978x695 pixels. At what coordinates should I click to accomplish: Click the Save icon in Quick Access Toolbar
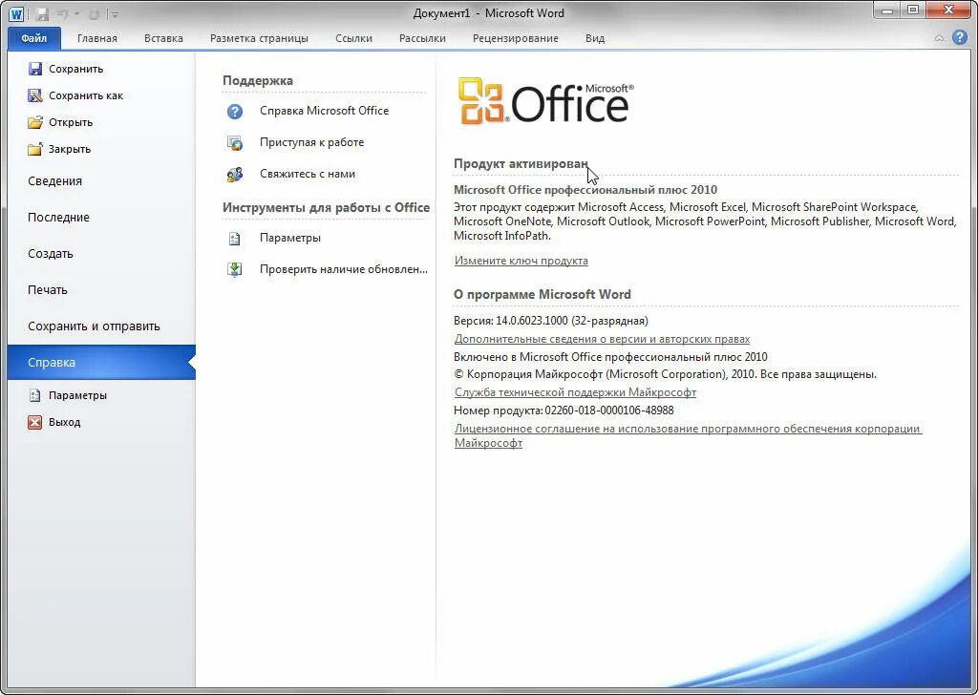[x=42, y=13]
